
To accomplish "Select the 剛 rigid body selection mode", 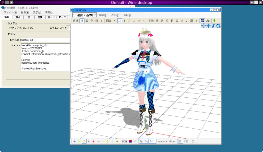I will pos(97,21).
